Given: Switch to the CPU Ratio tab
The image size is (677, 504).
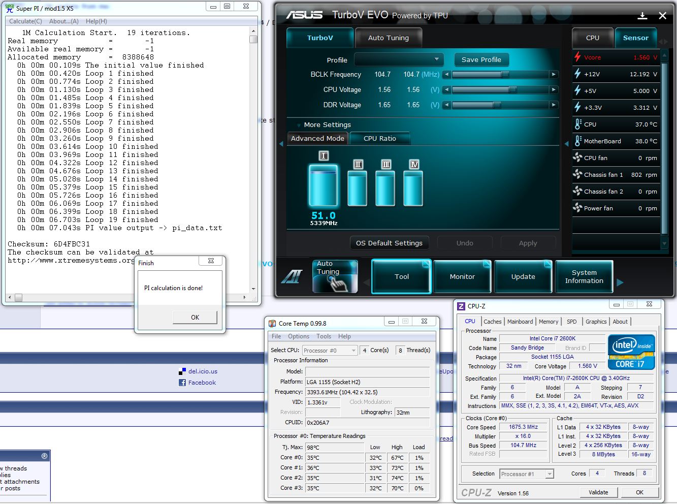Looking at the screenshot, I should [379, 138].
